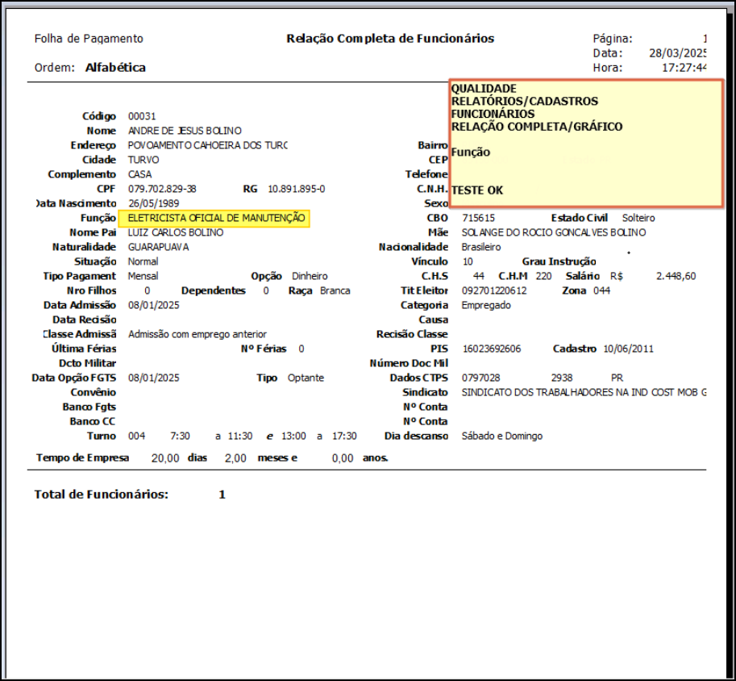Select the race value "Branca"
736x681 pixels.
point(335,291)
